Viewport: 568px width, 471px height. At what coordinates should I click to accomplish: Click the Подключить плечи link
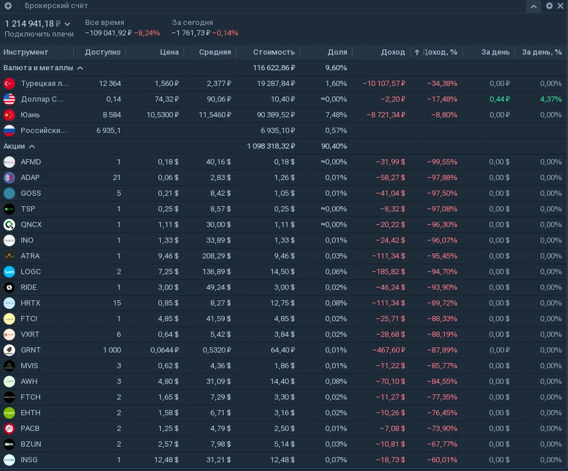tap(39, 34)
